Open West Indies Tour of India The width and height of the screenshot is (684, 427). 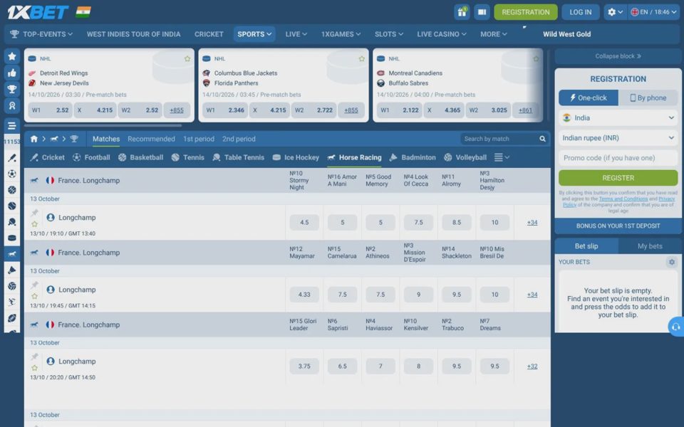[x=133, y=34]
